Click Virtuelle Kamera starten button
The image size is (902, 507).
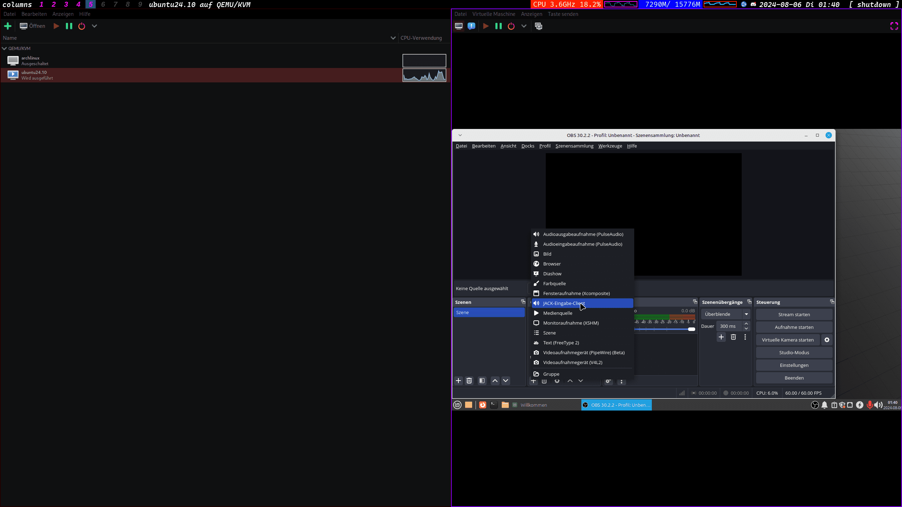coord(788,340)
